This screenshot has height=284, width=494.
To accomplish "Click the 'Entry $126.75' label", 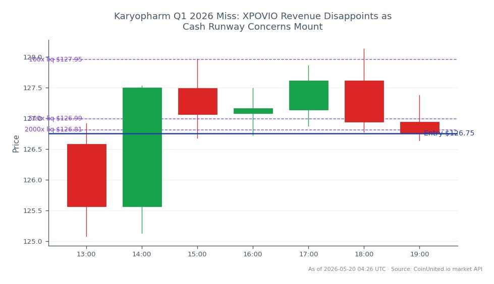I will (x=449, y=133).
